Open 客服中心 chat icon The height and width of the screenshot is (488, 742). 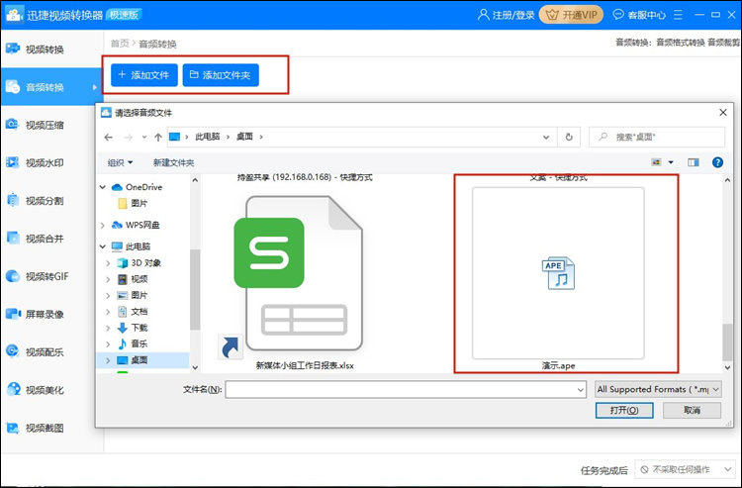point(618,15)
